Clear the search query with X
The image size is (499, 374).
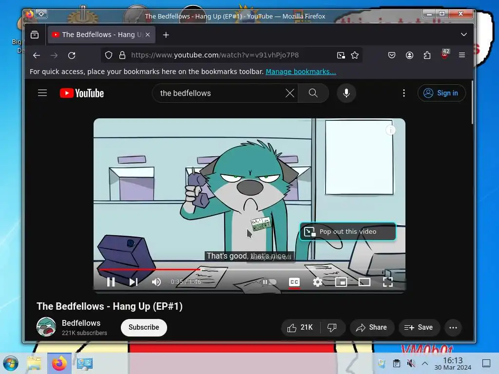pos(289,93)
